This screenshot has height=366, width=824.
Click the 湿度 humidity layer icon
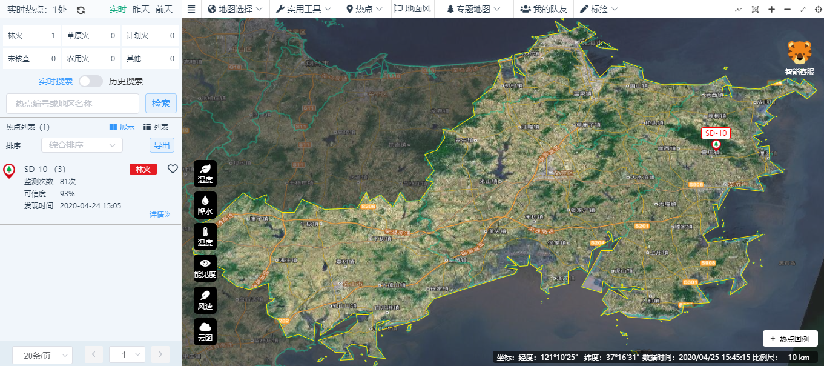pyautogui.click(x=205, y=173)
